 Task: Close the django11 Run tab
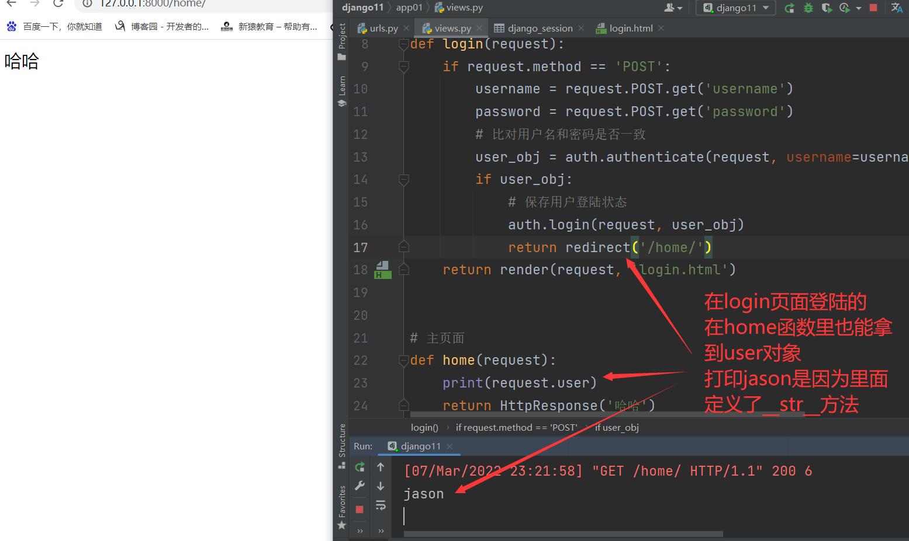point(450,446)
